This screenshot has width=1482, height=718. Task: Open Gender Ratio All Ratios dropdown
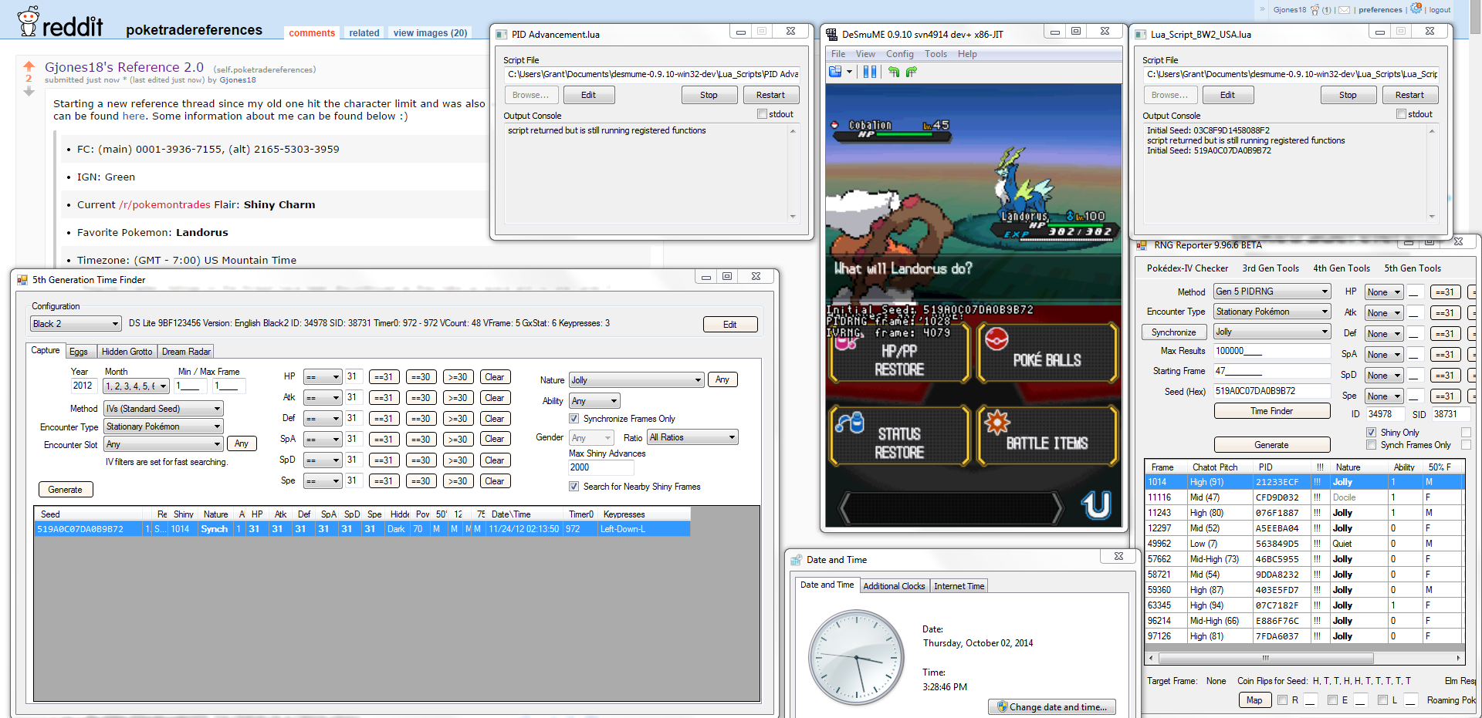[x=693, y=437]
